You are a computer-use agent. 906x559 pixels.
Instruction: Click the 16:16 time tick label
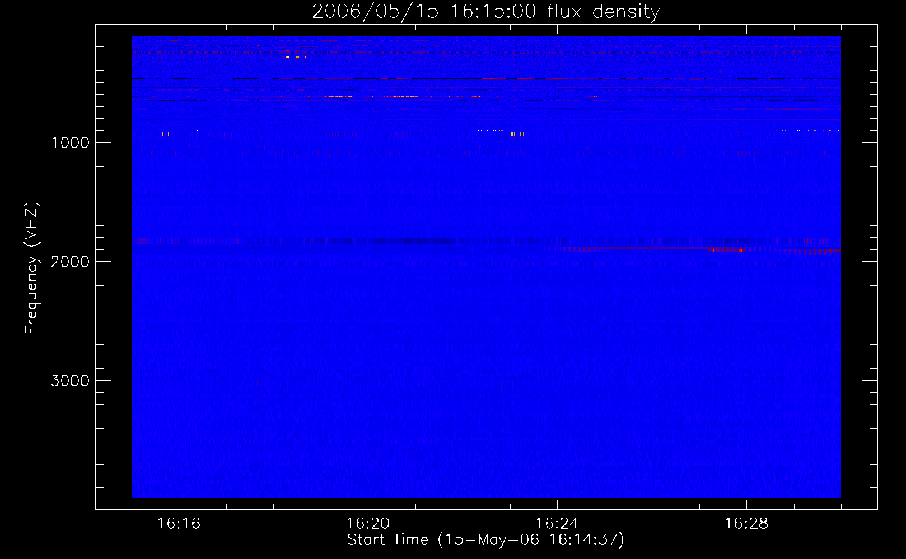pyautogui.click(x=179, y=523)
